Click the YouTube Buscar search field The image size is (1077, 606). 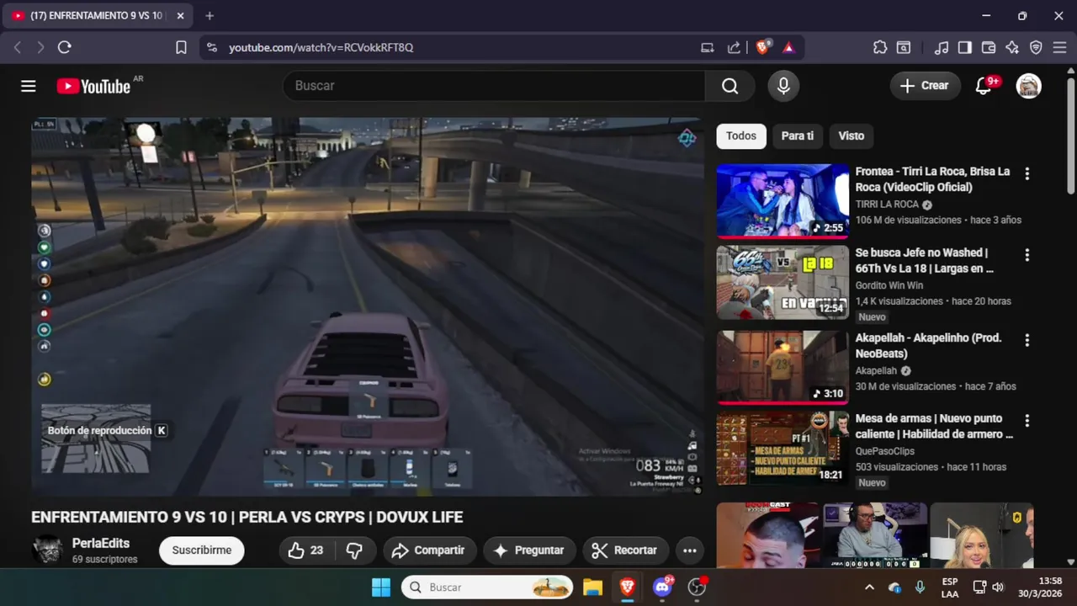pyautogui.click(x=494, y=86)
